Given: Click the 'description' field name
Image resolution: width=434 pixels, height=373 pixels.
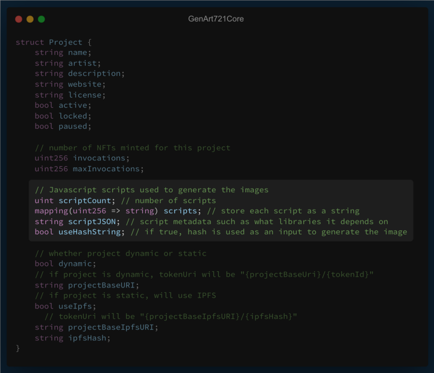Looking at the screenshot, I should click(x=95, y=74).
